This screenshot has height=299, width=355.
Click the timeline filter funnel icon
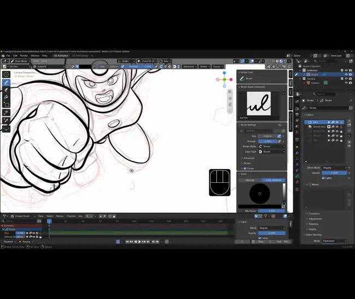point(266,216)
